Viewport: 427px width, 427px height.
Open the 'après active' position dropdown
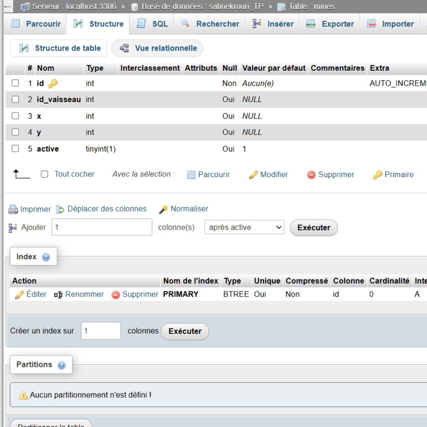coord(244,227)
